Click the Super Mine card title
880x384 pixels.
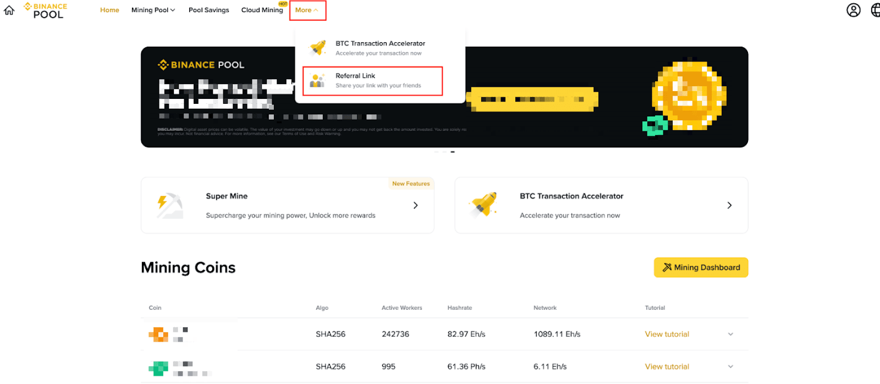pos(227,196)
